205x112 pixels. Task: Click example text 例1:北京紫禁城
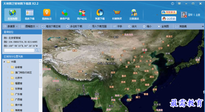[12, 38]
